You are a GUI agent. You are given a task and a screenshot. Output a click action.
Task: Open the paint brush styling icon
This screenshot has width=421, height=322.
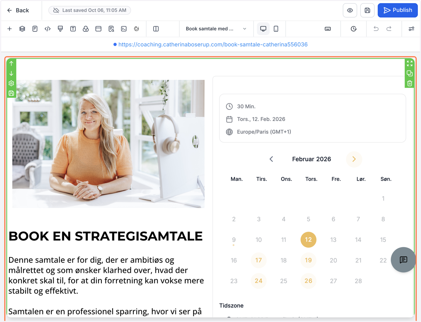tap(60, 29)
